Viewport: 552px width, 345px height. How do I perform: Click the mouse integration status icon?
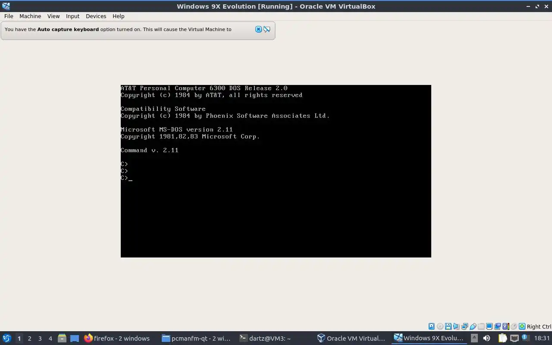coord(514,326)
